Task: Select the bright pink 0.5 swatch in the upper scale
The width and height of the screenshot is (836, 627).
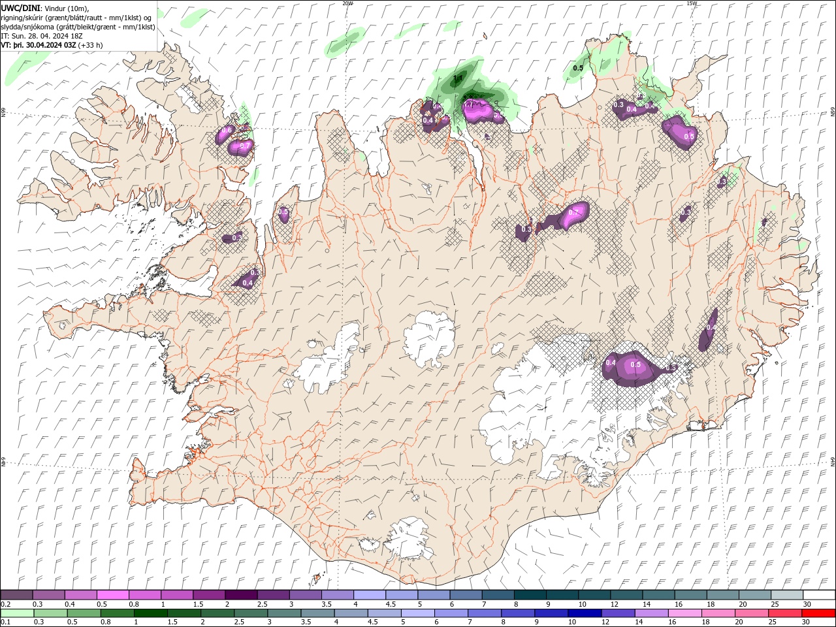Action: tap(113, 594)
